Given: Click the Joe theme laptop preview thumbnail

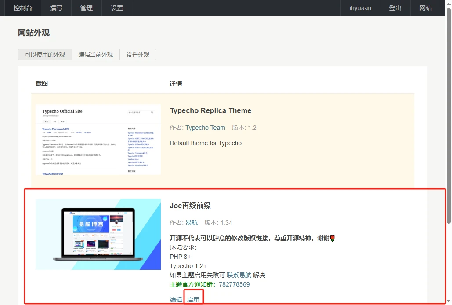Looking at the screenshot, I should tap(98, 234).
